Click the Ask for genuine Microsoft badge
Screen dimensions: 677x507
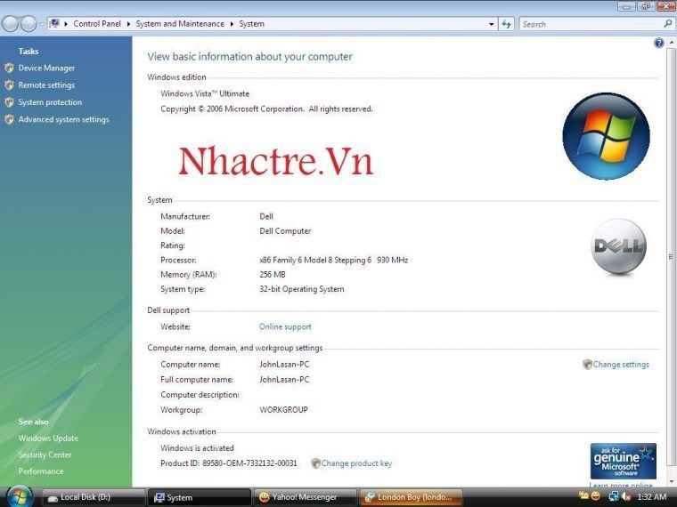[x=623, y=461]
